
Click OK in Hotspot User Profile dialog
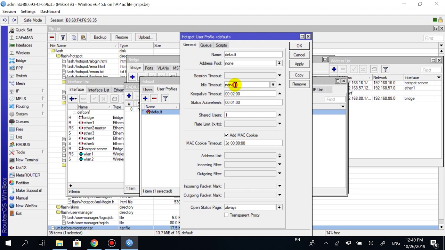299,46
